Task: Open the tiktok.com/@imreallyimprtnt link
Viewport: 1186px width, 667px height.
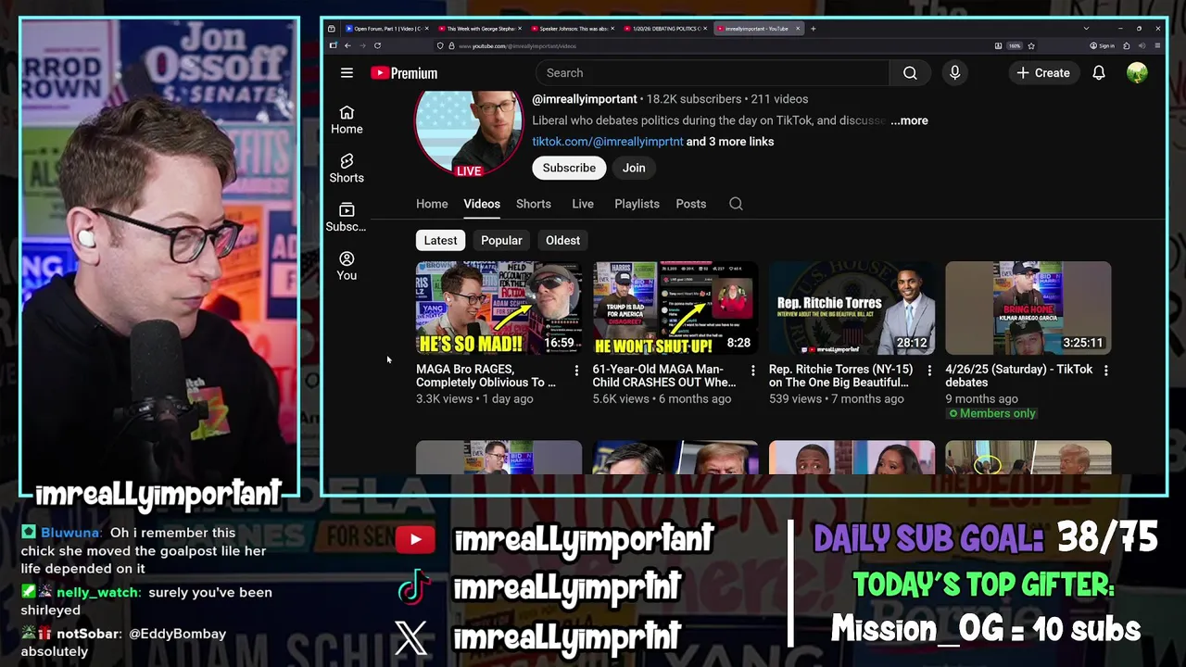Action: point(608,142)
